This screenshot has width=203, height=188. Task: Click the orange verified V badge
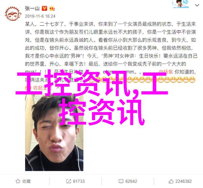44,8
